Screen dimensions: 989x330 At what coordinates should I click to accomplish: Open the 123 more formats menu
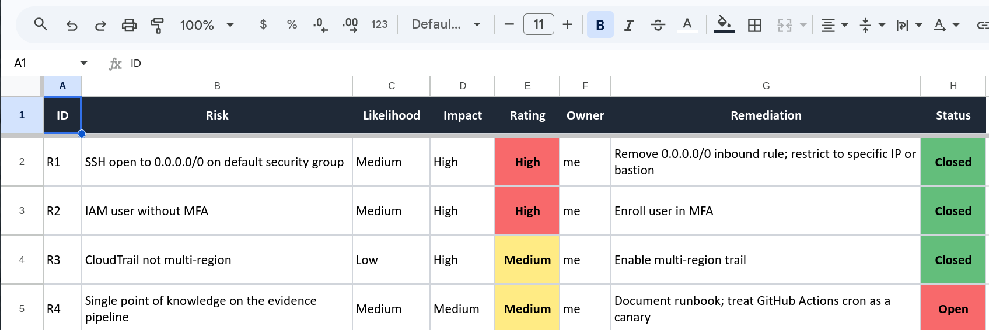coord(379,24)
